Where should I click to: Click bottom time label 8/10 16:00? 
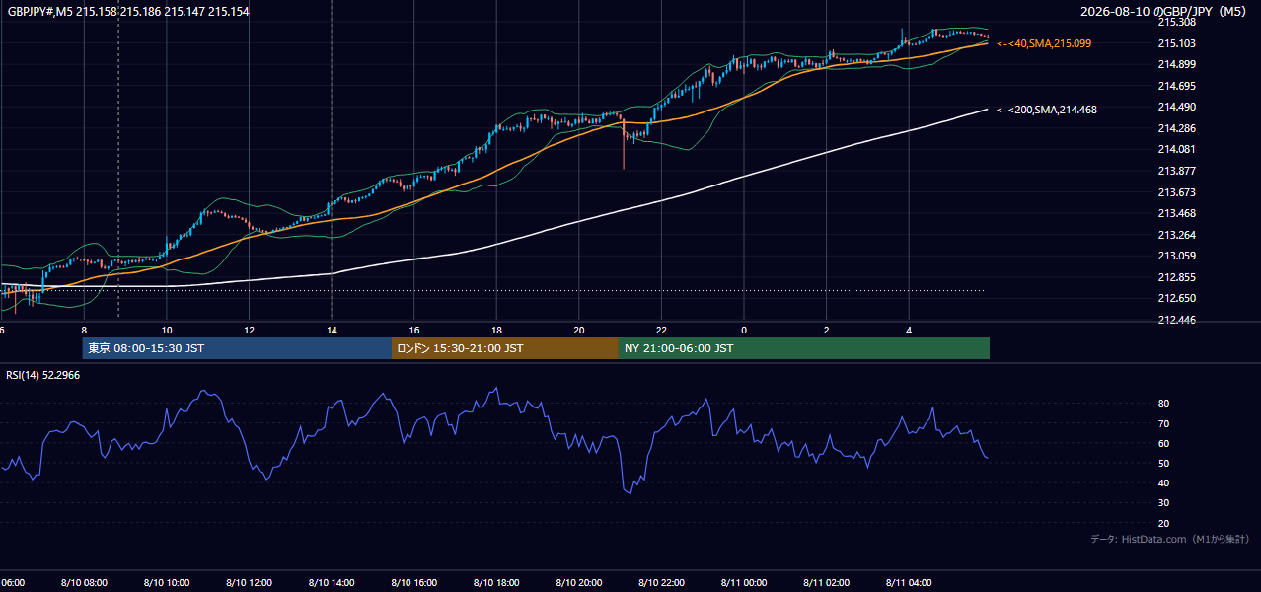pyautogui.click(x=414, y=583)
